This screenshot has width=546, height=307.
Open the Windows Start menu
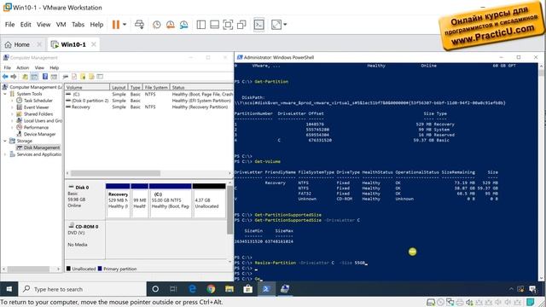pyautogui.click(x=9, y=289)
